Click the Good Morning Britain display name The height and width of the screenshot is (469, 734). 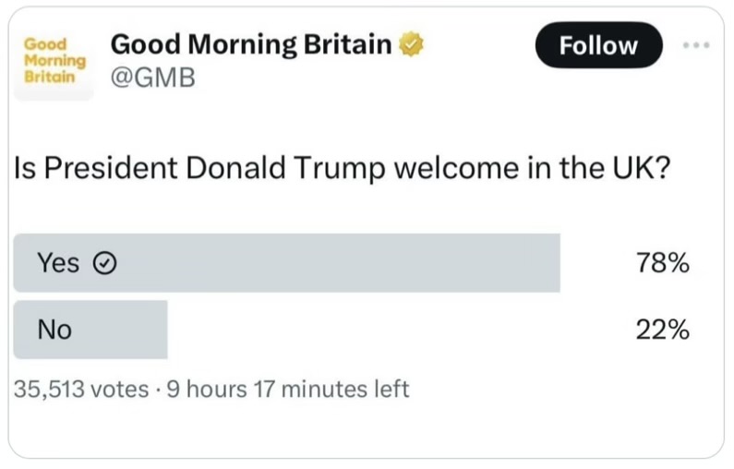click(251, 44)
